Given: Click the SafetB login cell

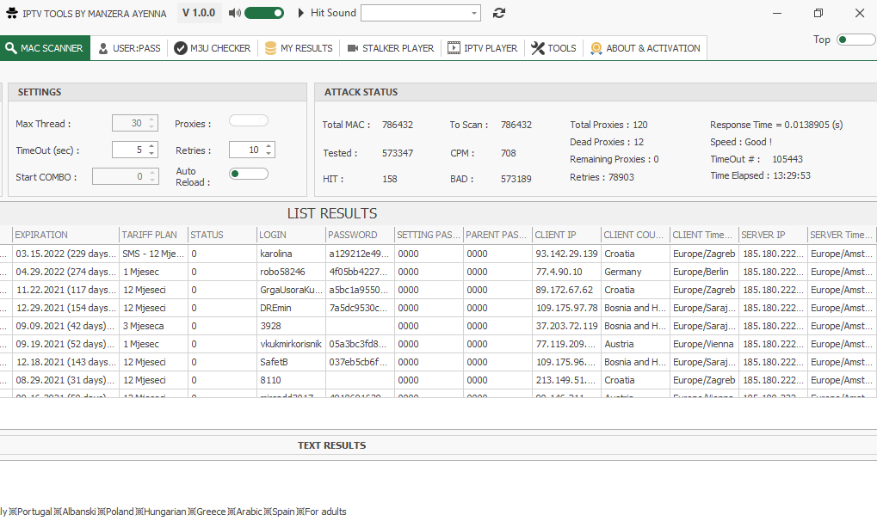Looking at the screenshot, I should pos(290,362).
